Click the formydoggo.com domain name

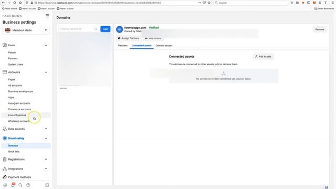135,28
